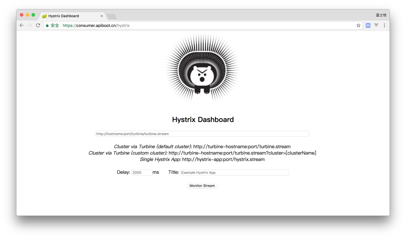Bookmark page with star icon
This screenshot has width=406, height=239.
(x=358, y=25)
